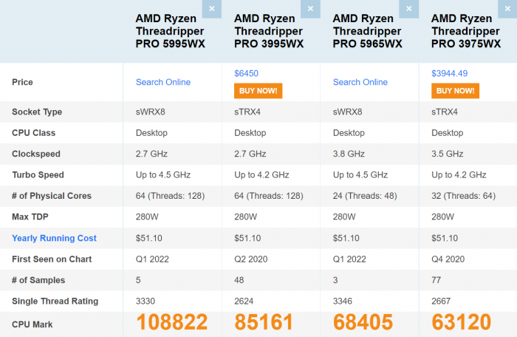Click the 85161 CPU Mark score
The height and width of the screenshot is (337, 517).
pyautogui.click(x=264, y=323)
